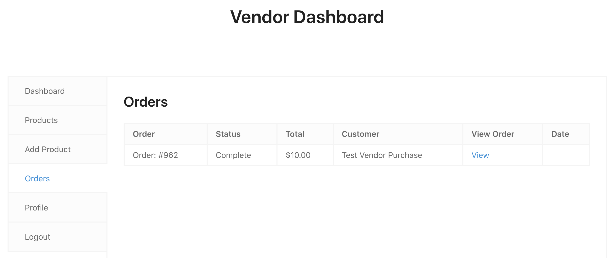
Task: Click the empty Date cell for order #962
Action: tap(566, 155)
